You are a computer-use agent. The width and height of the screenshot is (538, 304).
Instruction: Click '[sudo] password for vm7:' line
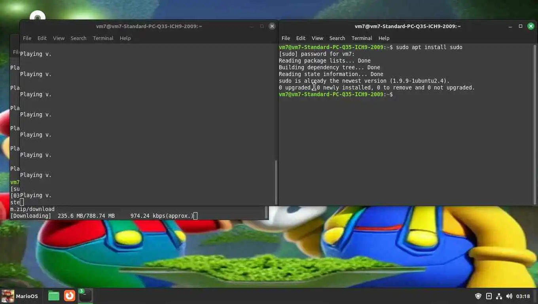click(x=316, y=54)
